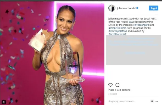Click the blue verified badge
This screenshot has width=162, height=105.
[x=137, y=8]
